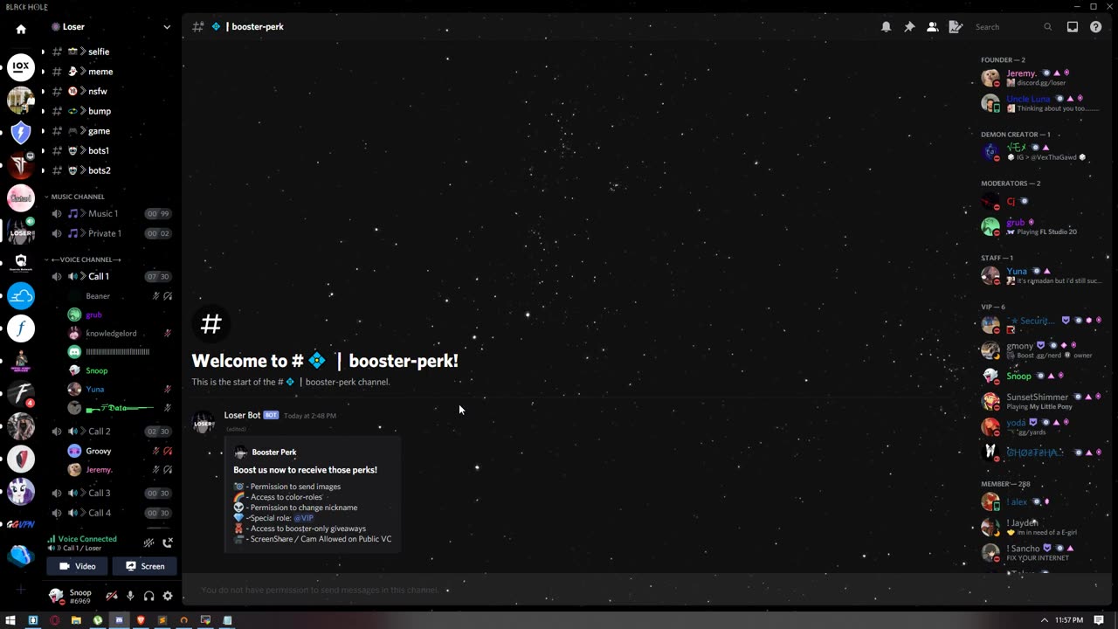Toggle noise suppression in voice panel
The width and height of the screenshot is (1118, 629).
point(149,543)
